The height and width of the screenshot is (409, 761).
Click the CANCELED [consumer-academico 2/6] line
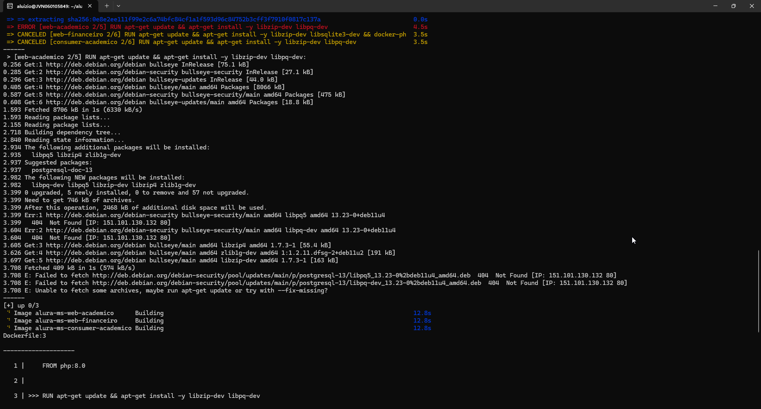(182, 42)
